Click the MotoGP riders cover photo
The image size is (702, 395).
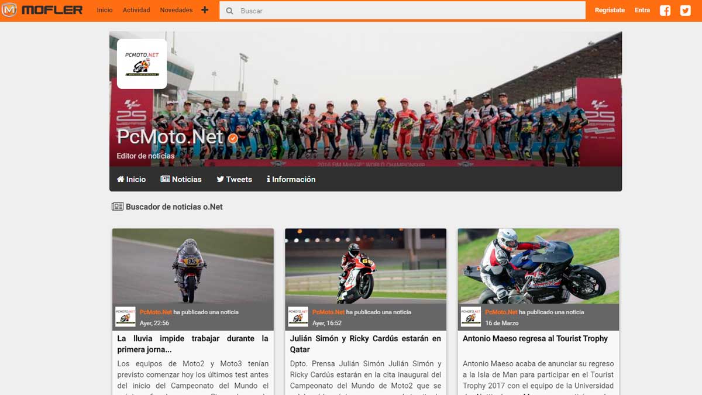click(366, 99)
